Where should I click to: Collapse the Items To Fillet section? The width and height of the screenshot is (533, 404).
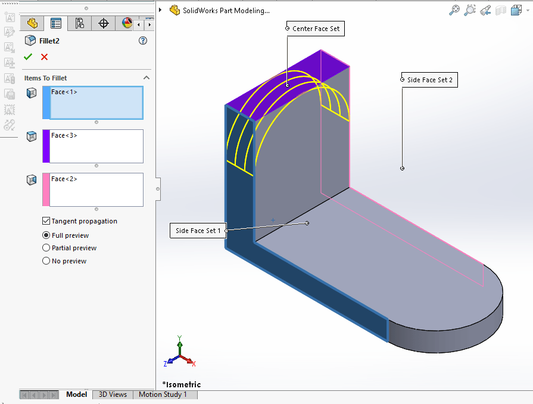pyautogui.click(x=146, y=78)
